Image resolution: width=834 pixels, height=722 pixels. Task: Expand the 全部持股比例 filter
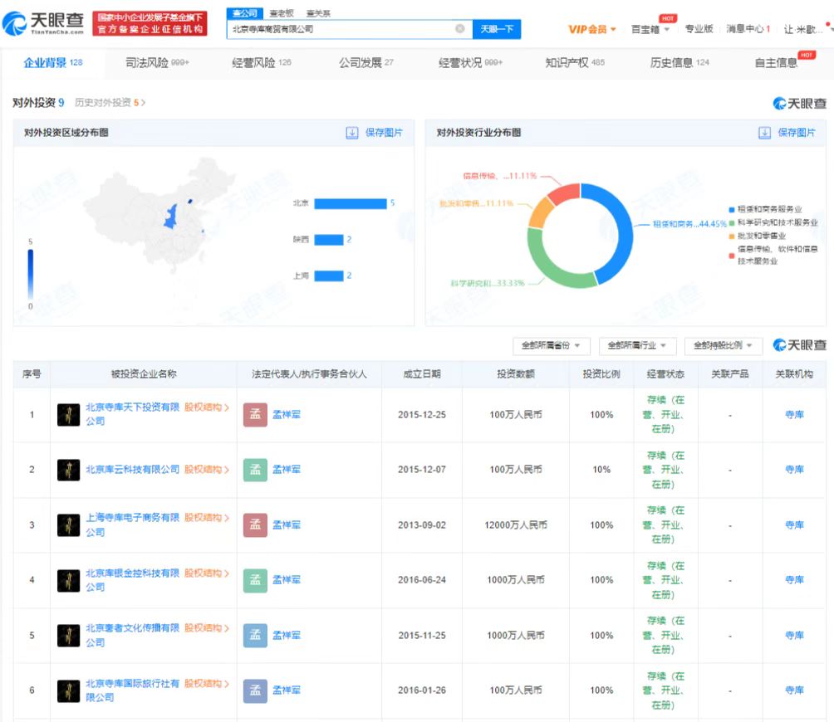[x=724, y=346]
